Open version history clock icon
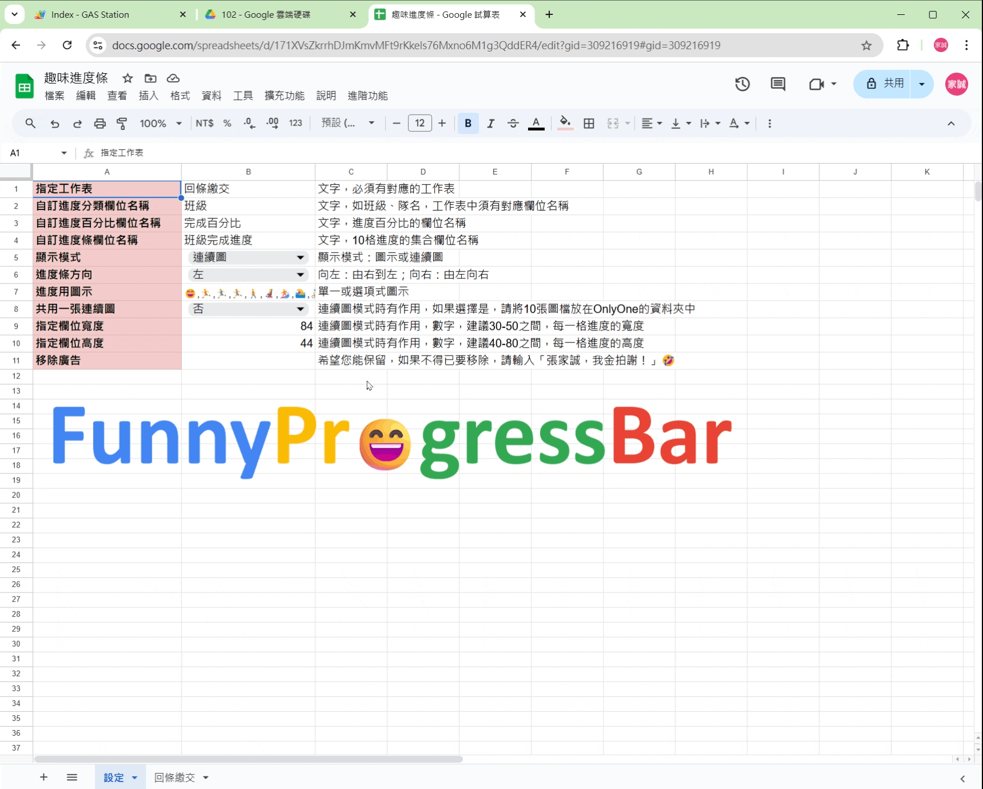Viewport: 983px width, 789px height. coord(742,84)
